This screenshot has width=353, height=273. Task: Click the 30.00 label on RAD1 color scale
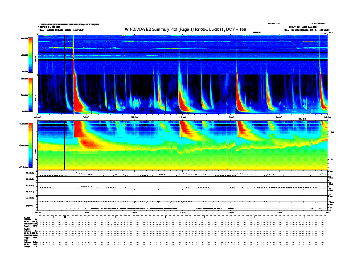(24, 95)
